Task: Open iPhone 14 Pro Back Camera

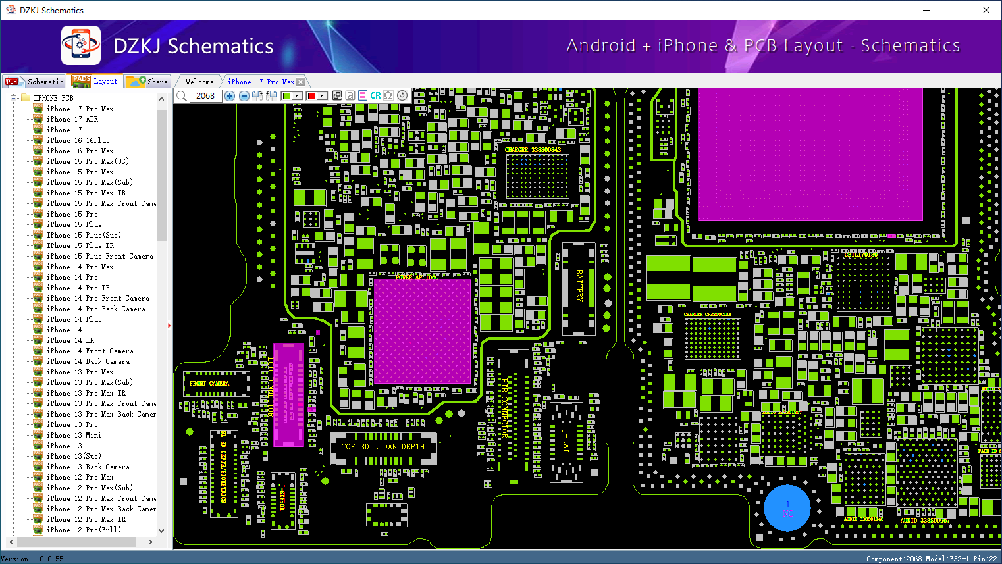Action: pos(95,309)
